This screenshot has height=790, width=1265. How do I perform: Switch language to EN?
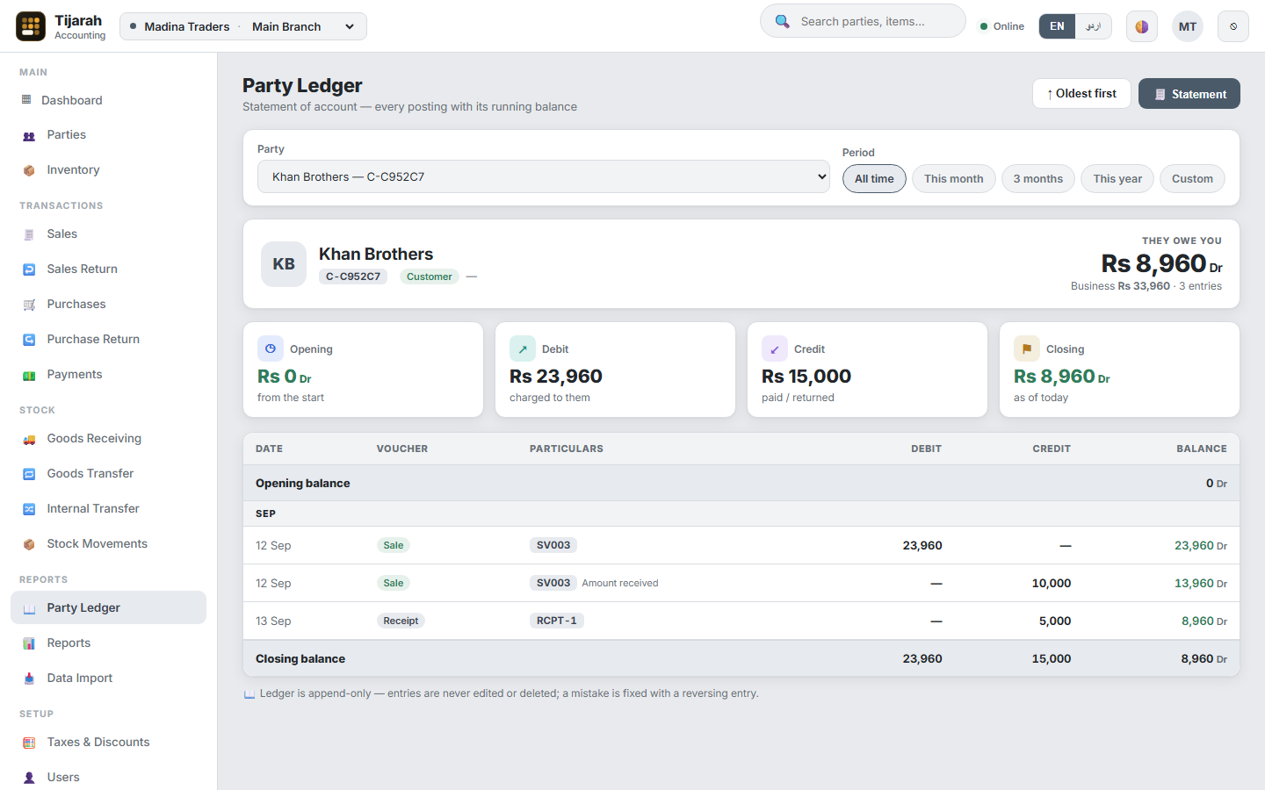tap(1057, 26)
